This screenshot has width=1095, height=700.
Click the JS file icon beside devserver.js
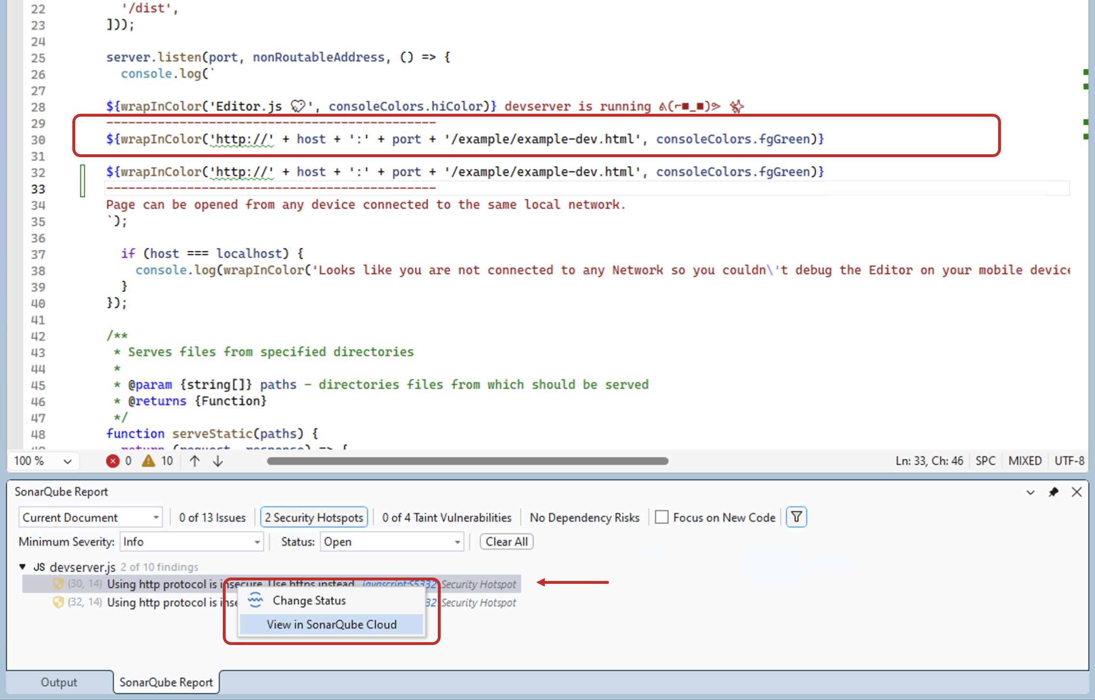[x=40, y=566]
